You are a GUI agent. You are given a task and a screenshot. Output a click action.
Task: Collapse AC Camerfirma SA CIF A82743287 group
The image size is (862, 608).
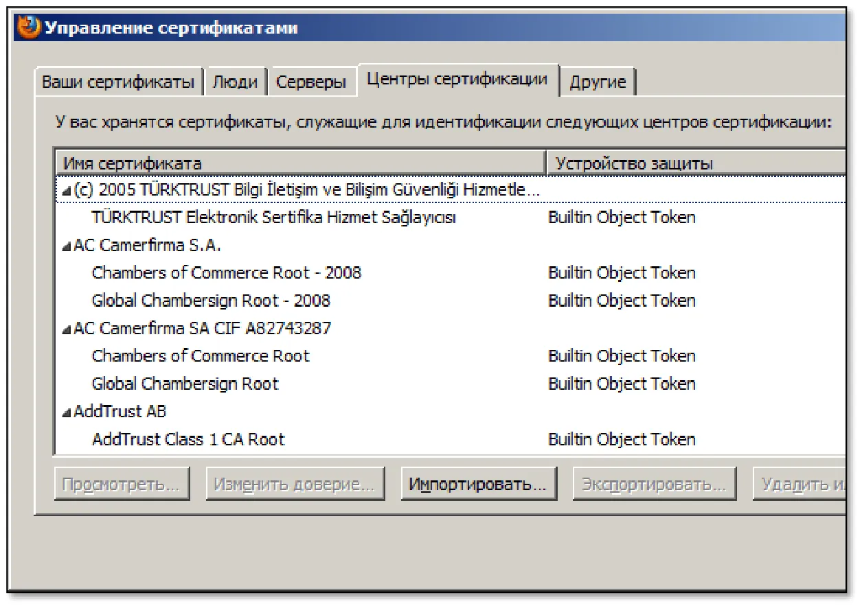(67, 329)
